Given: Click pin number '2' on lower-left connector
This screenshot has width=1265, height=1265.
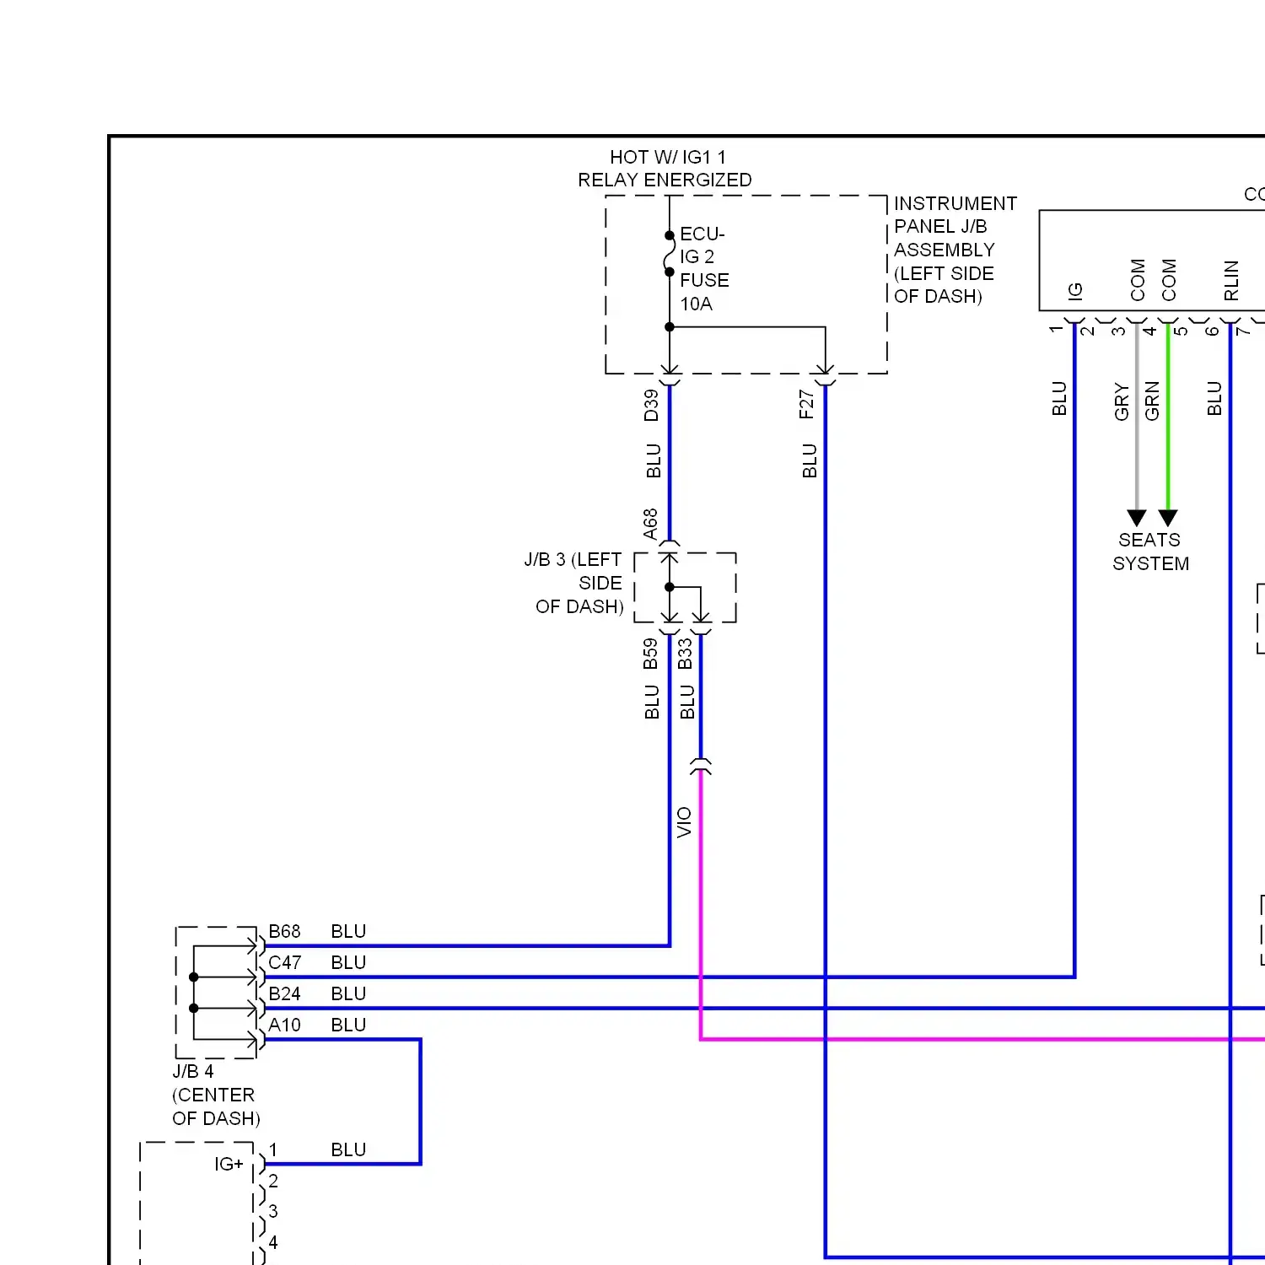Looking at the screenshot, I should pos(273,1181).
